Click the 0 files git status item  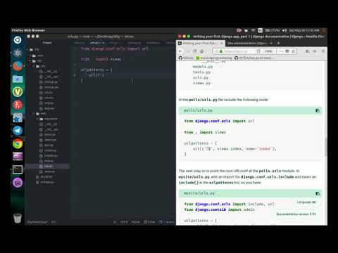click(149, 222)
